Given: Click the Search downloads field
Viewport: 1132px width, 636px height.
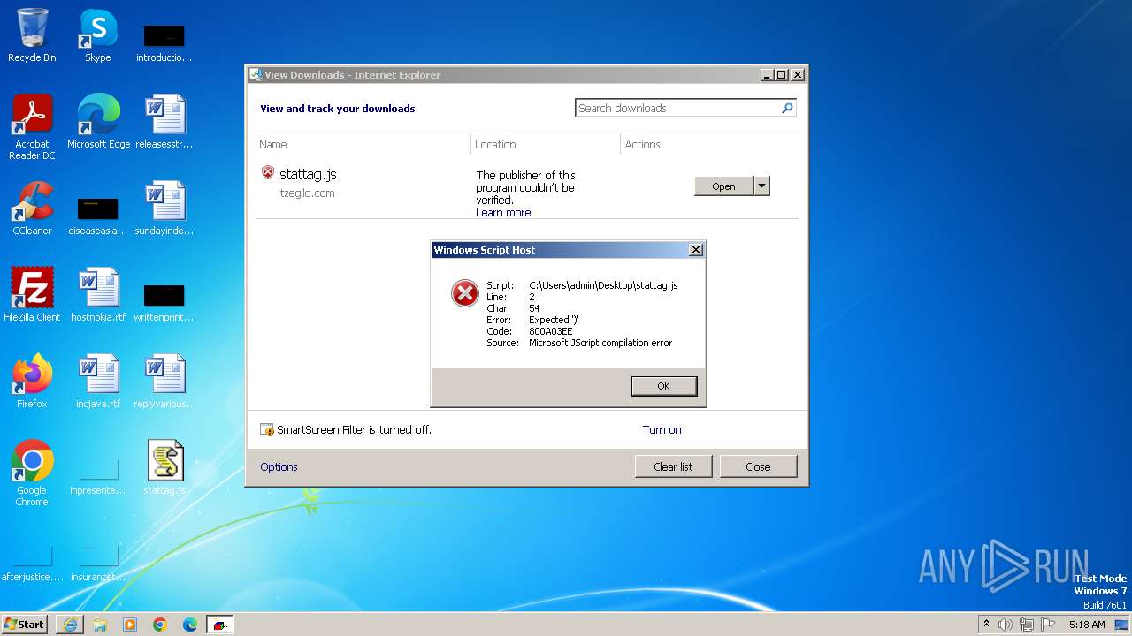Looking at the screenshot, I should [x=677, y=108].
